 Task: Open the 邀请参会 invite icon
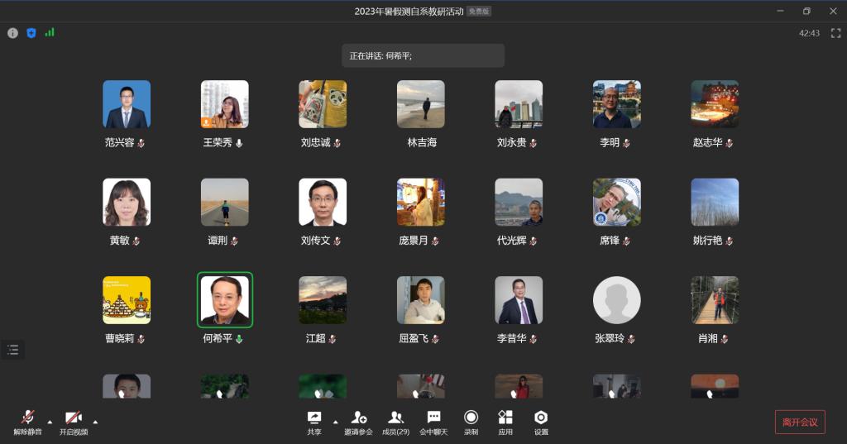pyautogui.click(x=358, y=422)
